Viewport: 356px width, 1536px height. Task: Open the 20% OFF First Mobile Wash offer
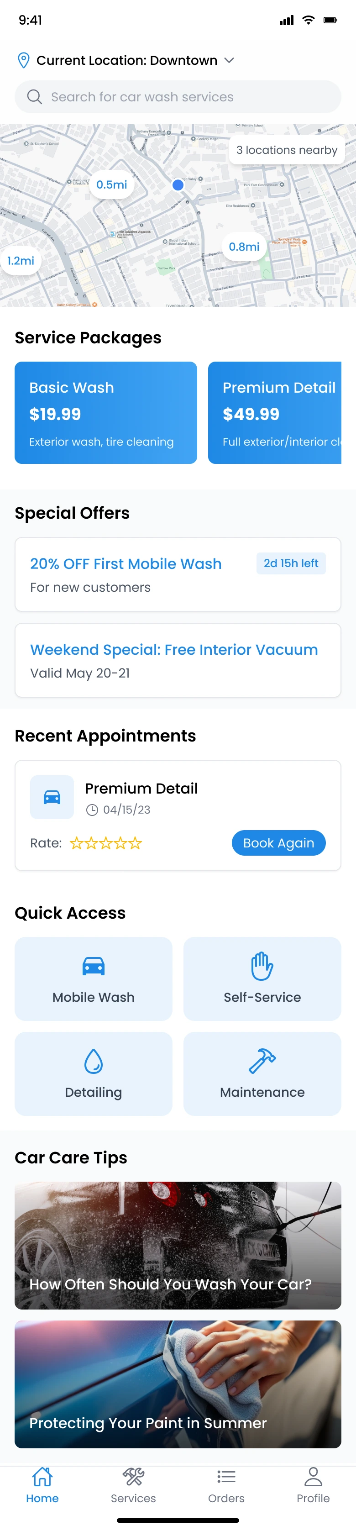[178, 574]
